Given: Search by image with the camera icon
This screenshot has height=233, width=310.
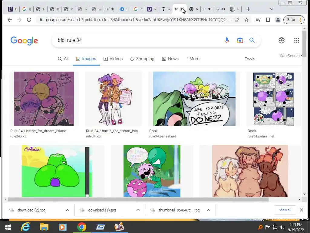Looking at the screenshot, I should pyautogui.click(x=240, y=40).
